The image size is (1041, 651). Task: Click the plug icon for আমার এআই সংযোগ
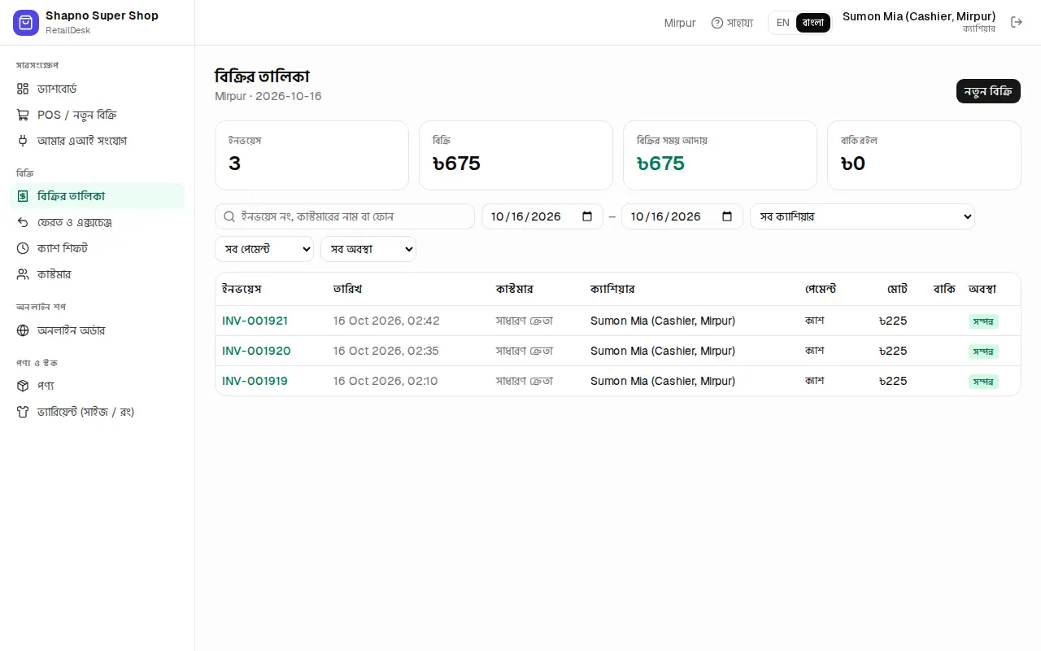click(x=23, y=141)
